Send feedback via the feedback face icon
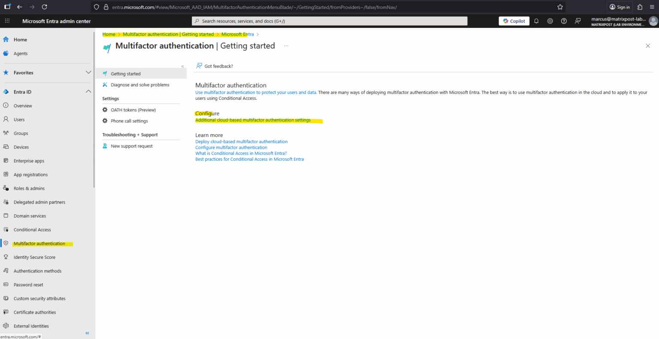The image size is (659, 339). click(577, 21)
